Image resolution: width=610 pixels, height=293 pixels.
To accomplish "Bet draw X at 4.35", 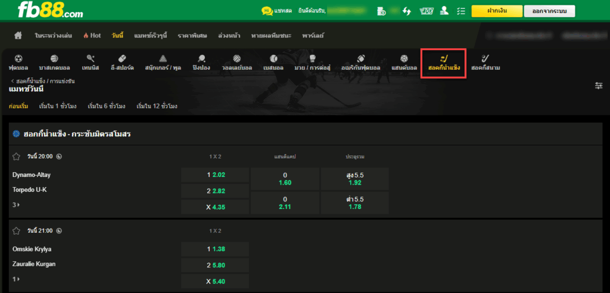I will [x=215, y=207].
